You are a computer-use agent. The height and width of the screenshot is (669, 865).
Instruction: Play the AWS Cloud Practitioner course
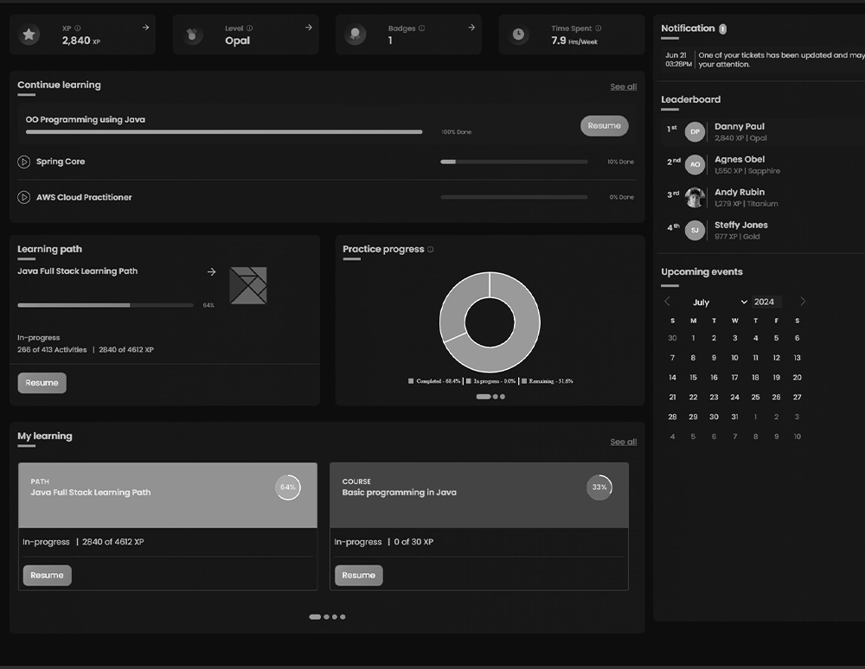pos(24,197)
